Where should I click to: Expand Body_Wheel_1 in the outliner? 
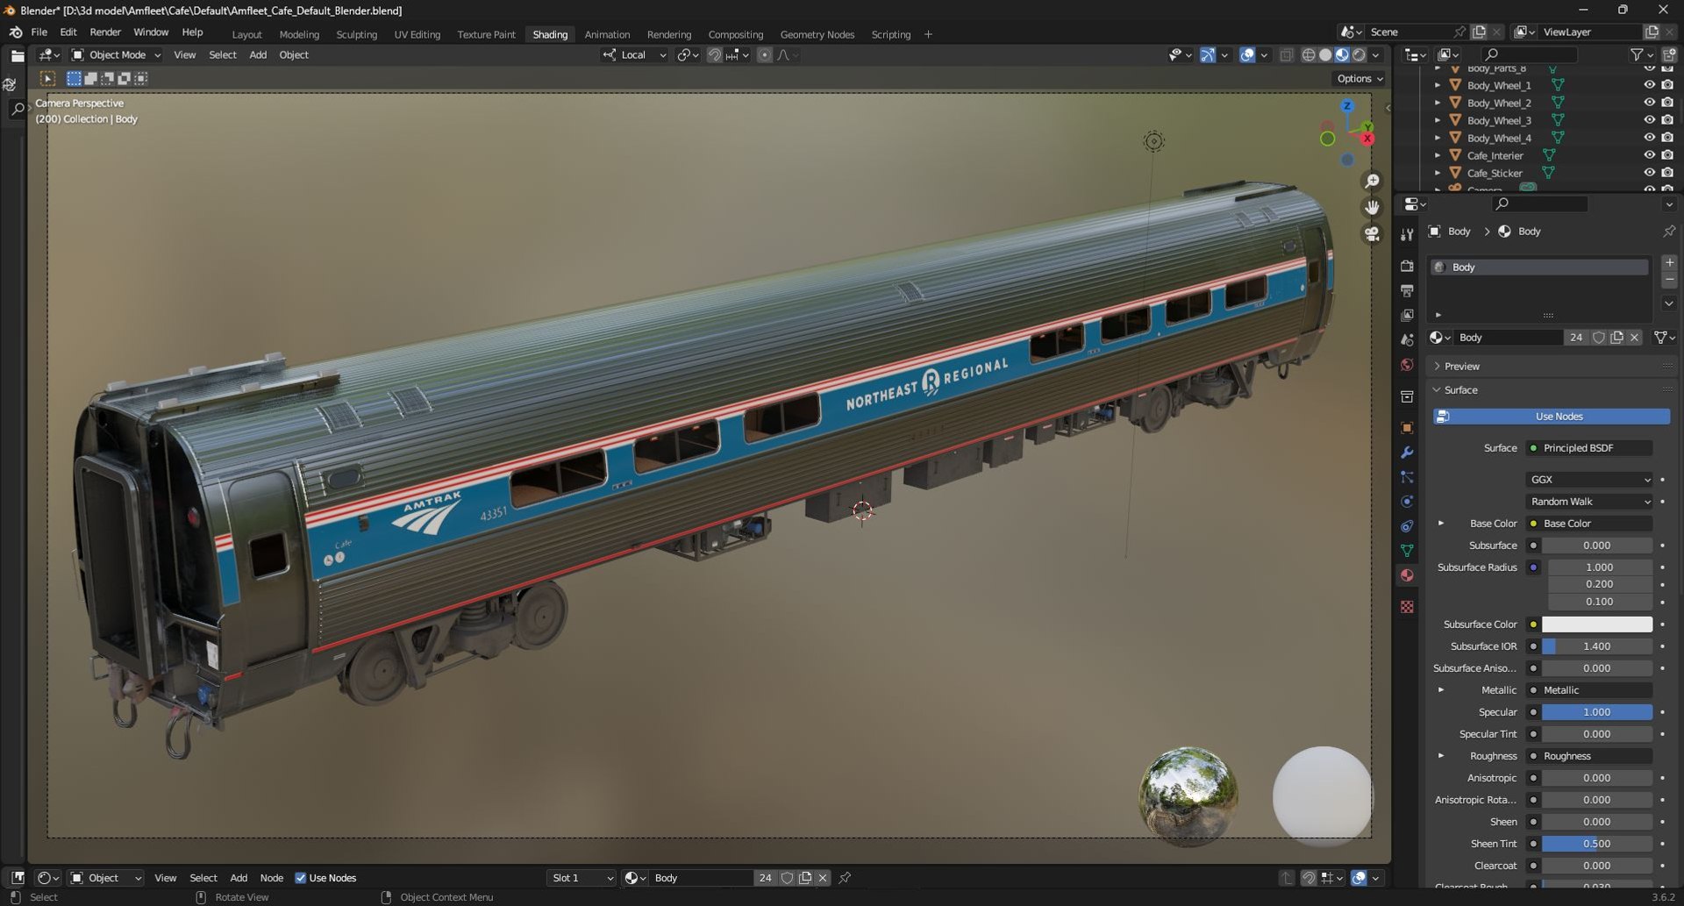pos(1437,85)
